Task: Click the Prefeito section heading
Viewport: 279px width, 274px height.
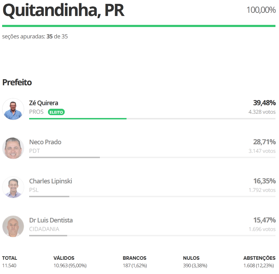Action: click(x=17, y=82)
